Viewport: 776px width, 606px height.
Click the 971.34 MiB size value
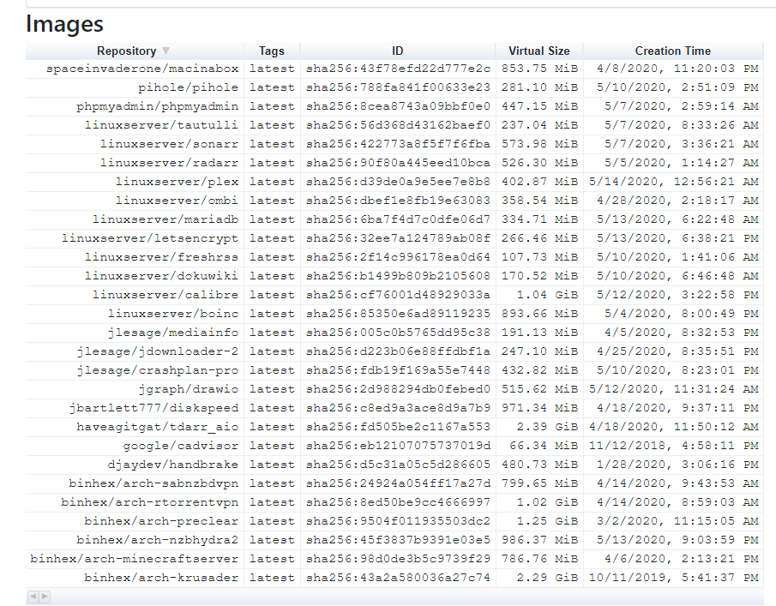539,408
